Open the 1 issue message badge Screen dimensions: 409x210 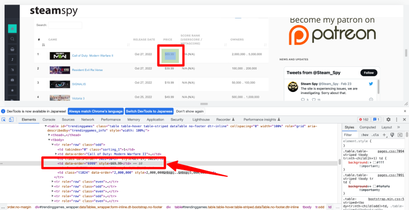tap(376, 120)
